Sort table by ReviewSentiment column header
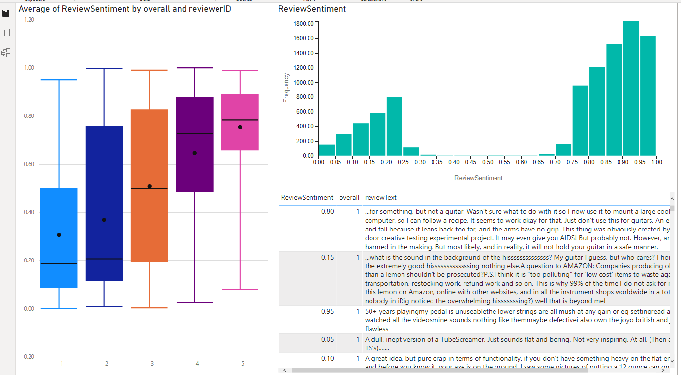The image size is (681, 375). click(307, 198)
